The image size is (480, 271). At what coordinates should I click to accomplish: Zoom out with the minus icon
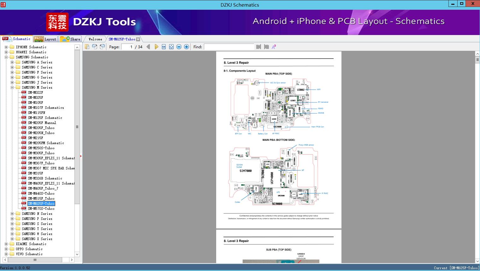[179, 47]
